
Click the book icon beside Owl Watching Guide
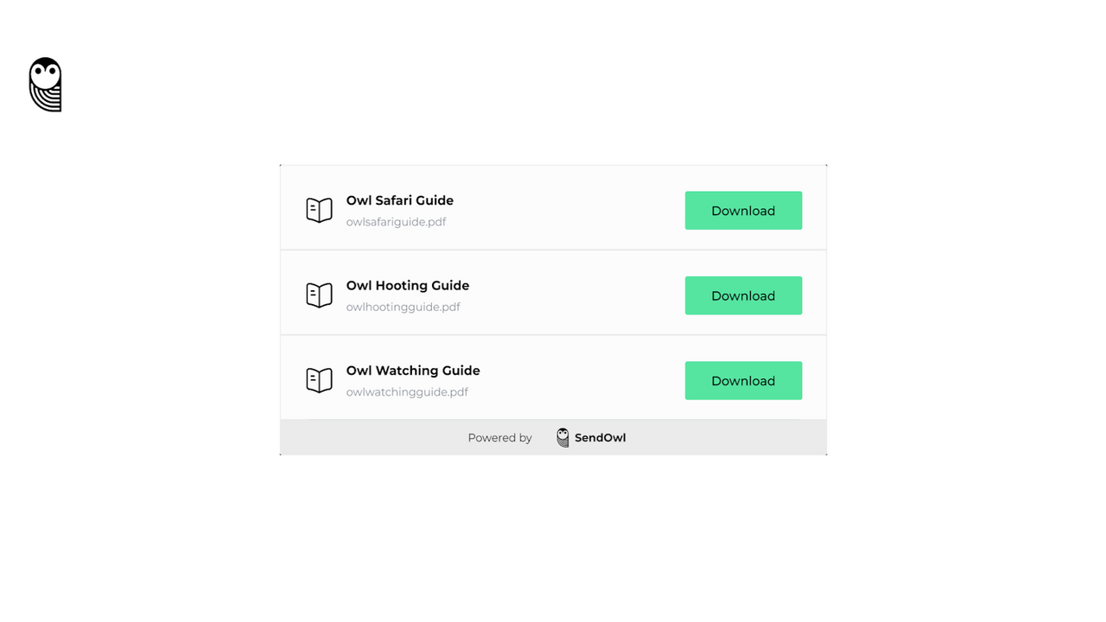click(319, 379)
